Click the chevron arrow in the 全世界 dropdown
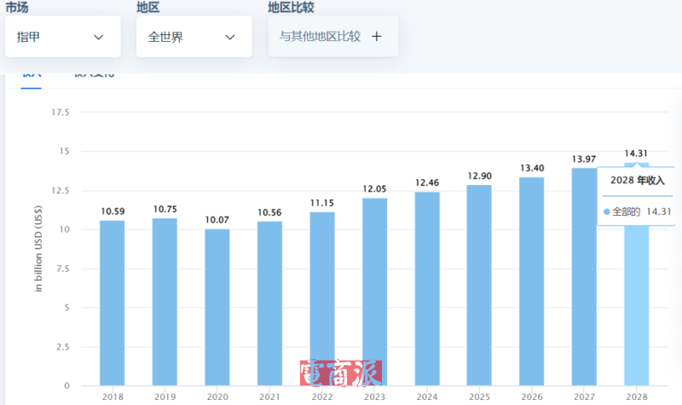Viewport: 682px width, 405px height. pyautogui.click(x=229, y=38)
